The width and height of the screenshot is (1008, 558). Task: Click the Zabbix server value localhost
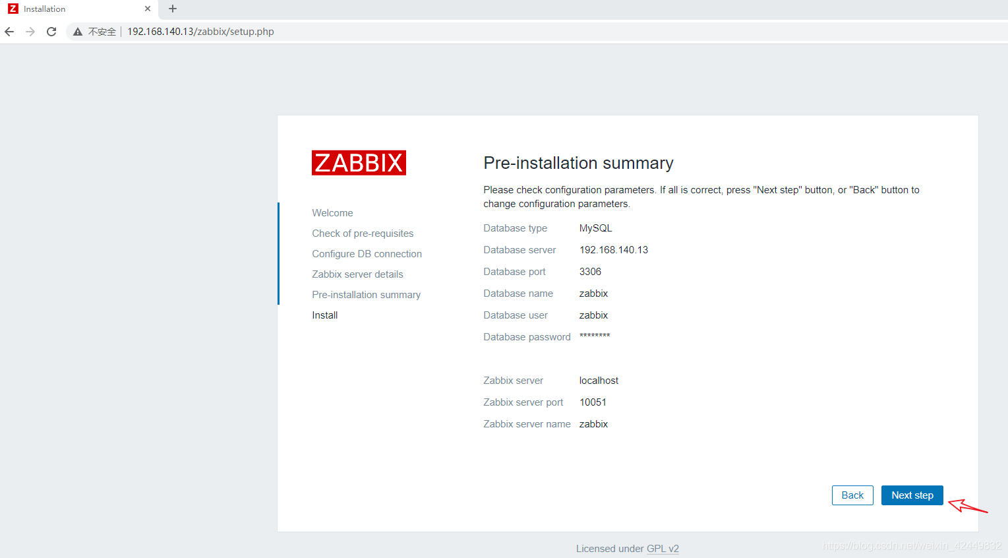coord(599,381)
